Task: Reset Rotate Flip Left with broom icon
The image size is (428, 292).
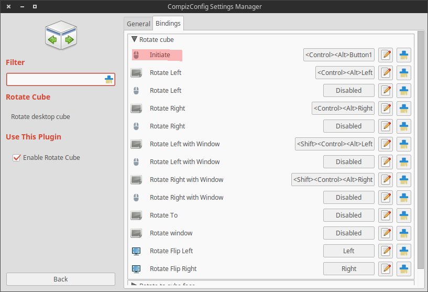Action: (x=404, y=251)
